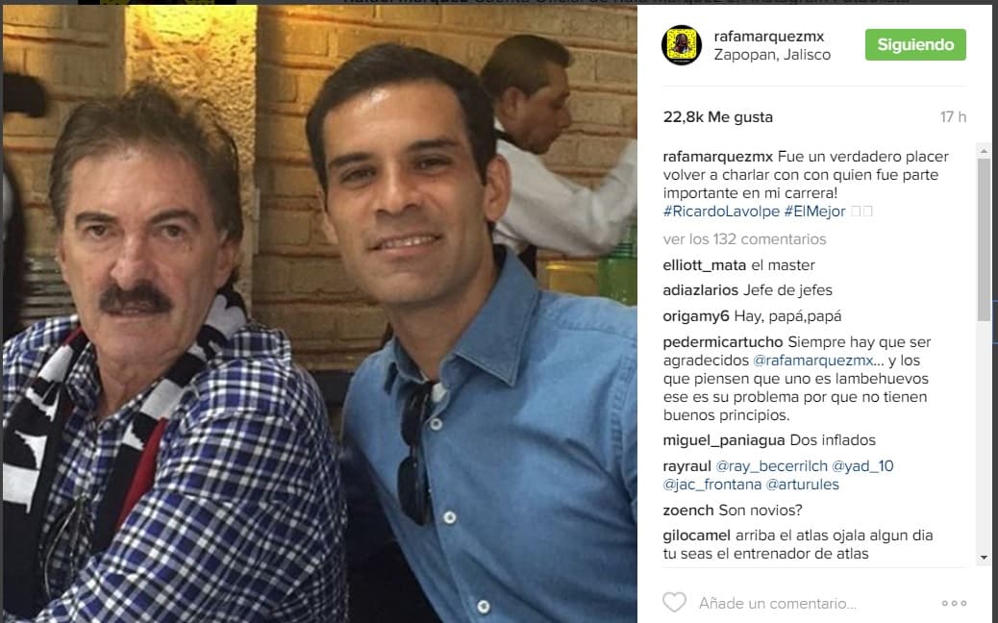Expand ver los 132 comentarios
Image resolution: width=998 pixels, height=623 pixels.
pyautogui.click(x=744, y=239)
